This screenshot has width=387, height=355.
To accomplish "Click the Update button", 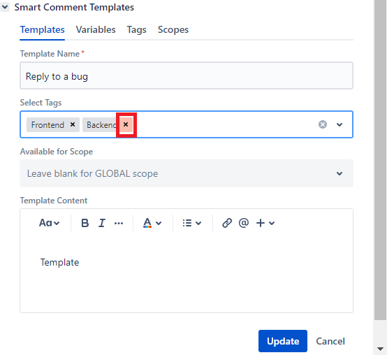I will coord(283,341).
